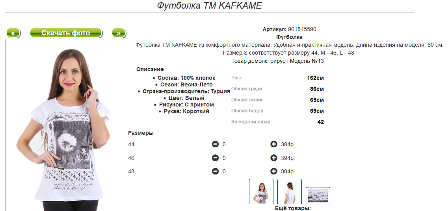
Task: Click the Футболка TM KAFKAME page title
Action: pos(210,6)
